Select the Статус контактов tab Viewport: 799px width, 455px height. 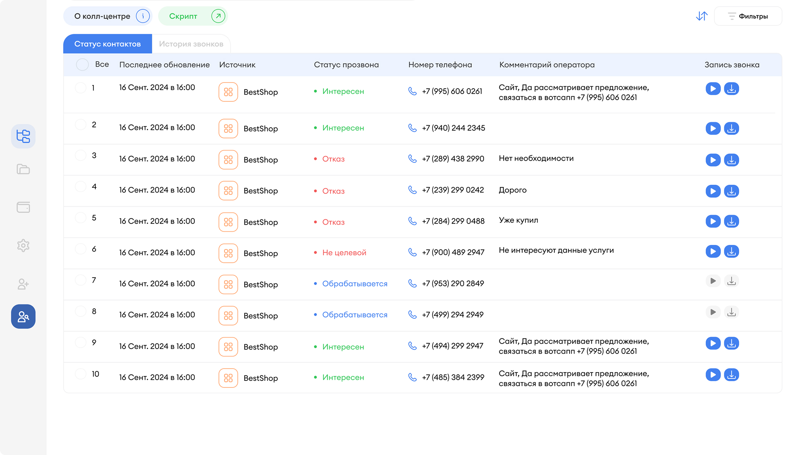pyautogui.click(x=107, y=44)
